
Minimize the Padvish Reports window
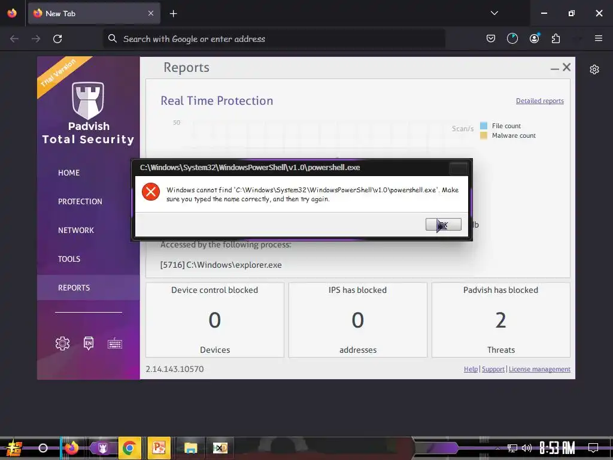[554, 68]
